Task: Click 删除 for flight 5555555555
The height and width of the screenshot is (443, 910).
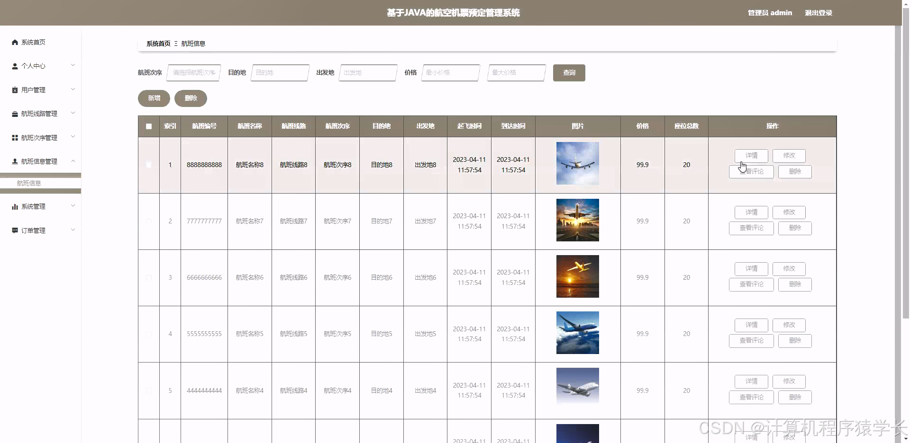Action: click(x=795, y=341)
